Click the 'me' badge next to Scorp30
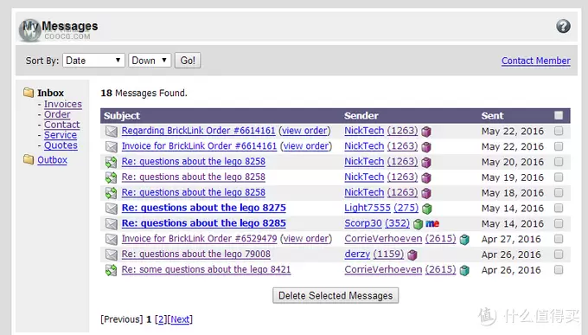The width and height of the screenshot is (588, 335). click(x=432, y=224)
